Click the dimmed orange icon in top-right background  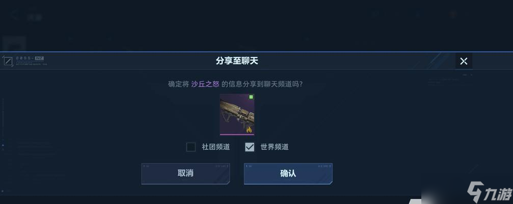pyautogui.click(x=453, y=14)
